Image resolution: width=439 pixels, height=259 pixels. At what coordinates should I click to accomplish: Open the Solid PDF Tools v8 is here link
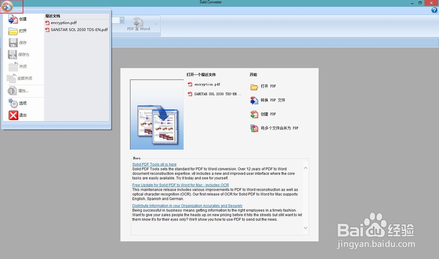(154, 165)
